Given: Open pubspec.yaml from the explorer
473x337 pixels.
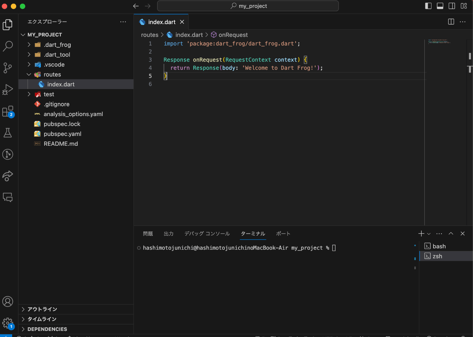Looking at the screenshot, I should click(62, 134).
